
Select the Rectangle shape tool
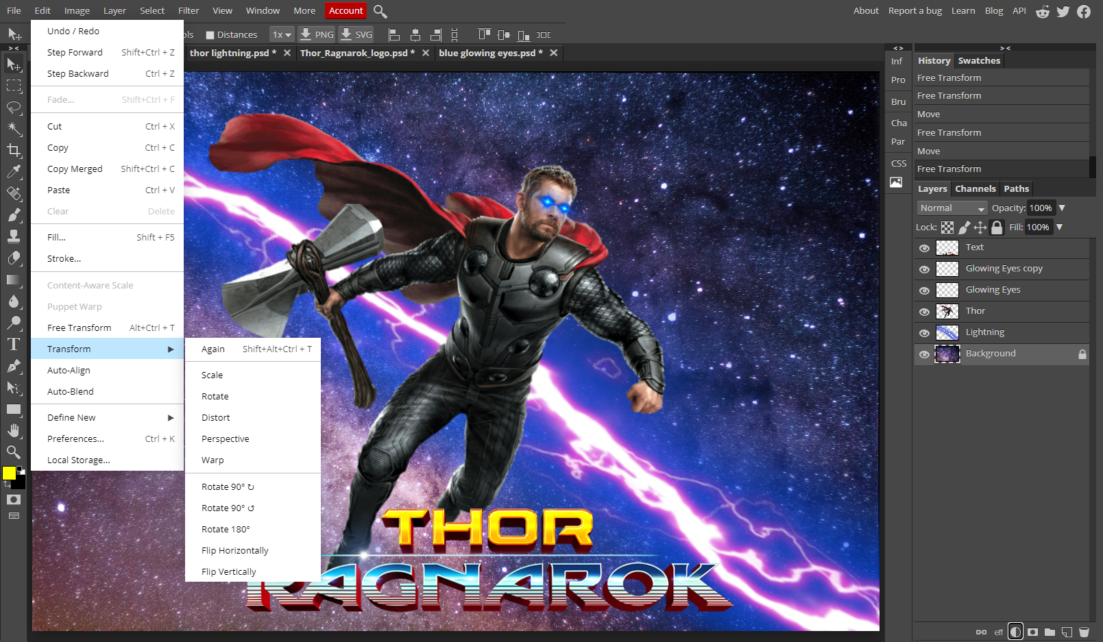(x=14, y=409)
